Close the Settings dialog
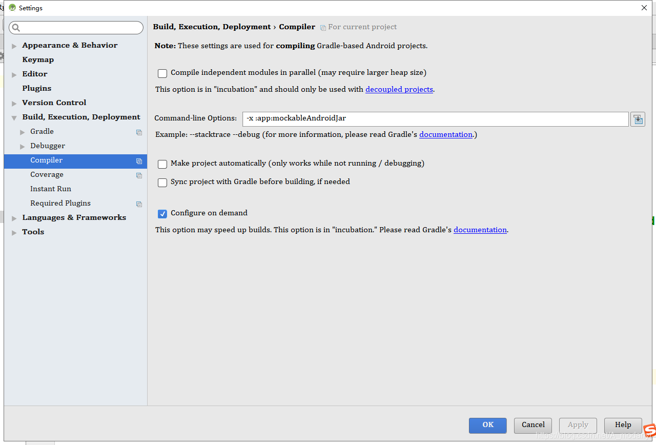Image resolution: width=656 pixels, height=445 pixels. (x=644, y=8)
